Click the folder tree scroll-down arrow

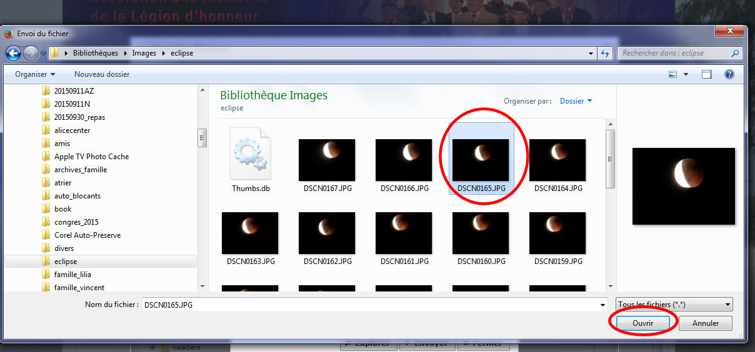[x=202, y=286]
